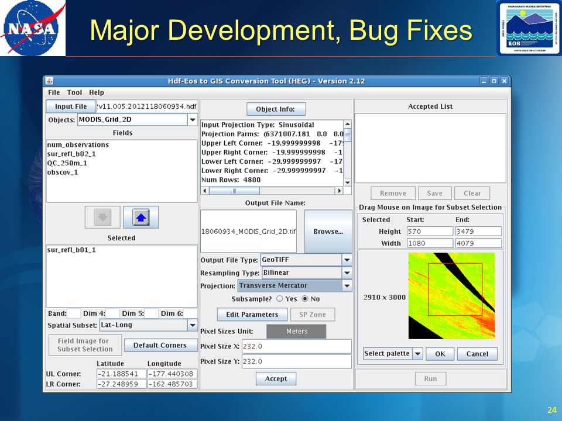The image size is (562, 421).
Task: Open the Help menu
Action: coord(97,92)
